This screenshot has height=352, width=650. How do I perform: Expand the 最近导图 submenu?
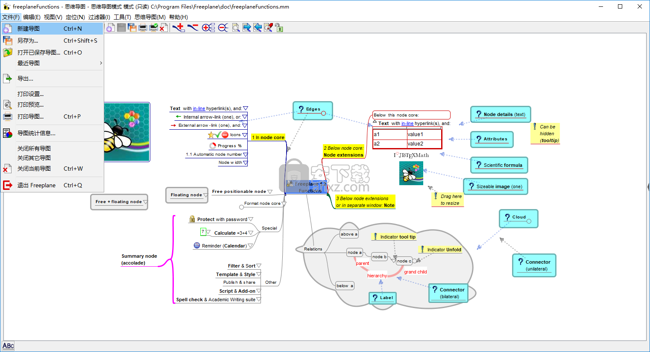click(x=53, y=63)
